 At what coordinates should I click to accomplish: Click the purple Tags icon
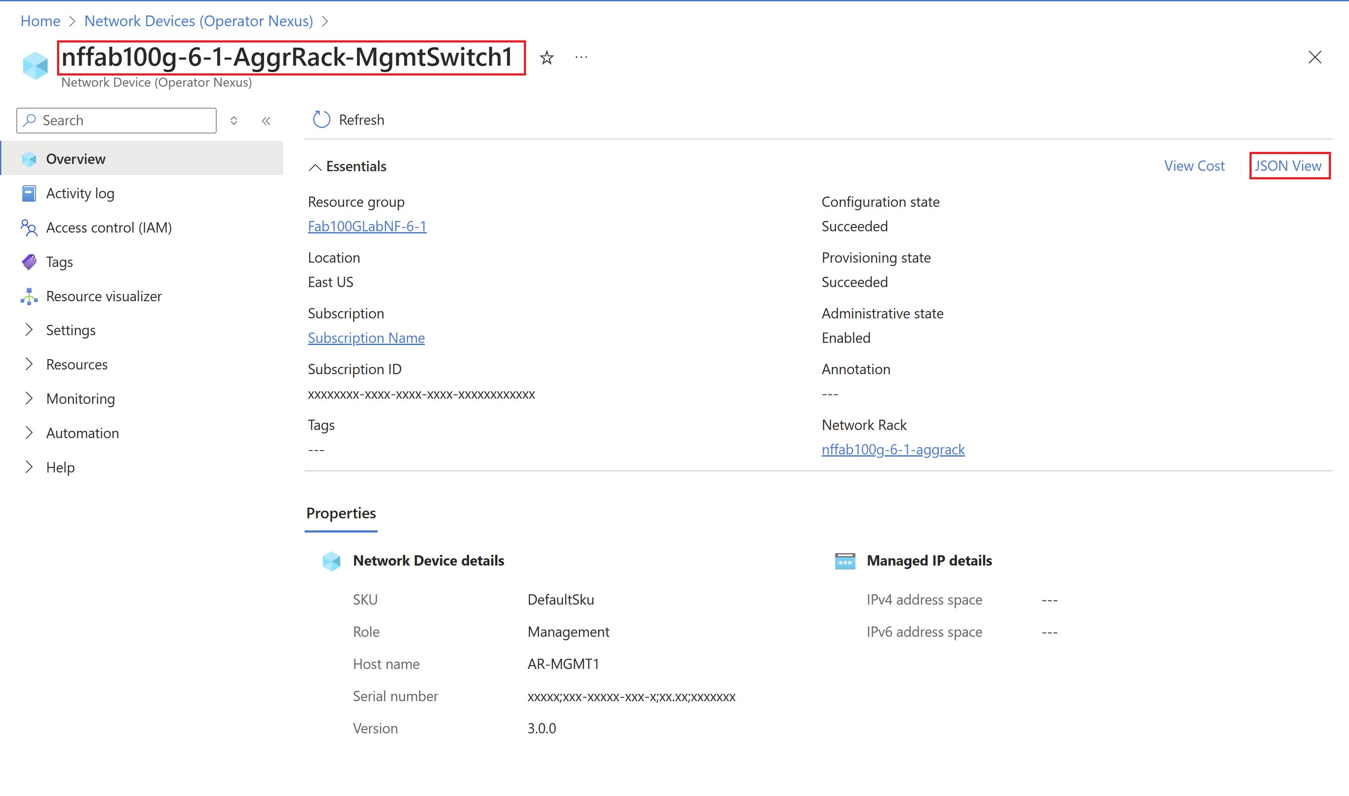click(29, 262)
